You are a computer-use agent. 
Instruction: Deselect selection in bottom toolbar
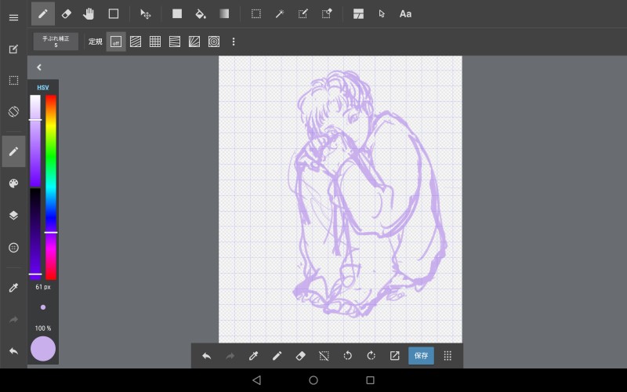[324, 356]
